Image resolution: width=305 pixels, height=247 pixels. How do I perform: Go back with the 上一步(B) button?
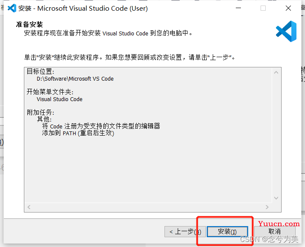185,232
